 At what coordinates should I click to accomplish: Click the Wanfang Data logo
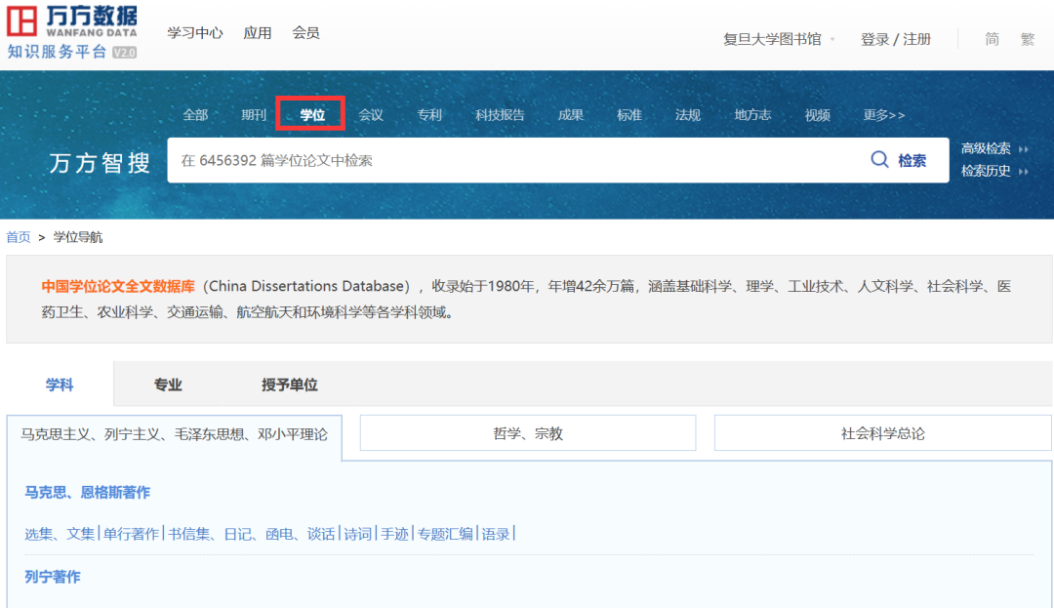72,20
